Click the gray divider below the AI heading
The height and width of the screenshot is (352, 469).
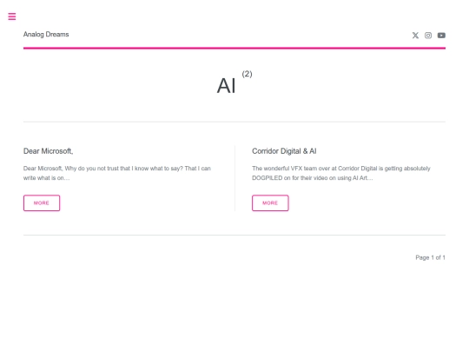coord(234,122)
